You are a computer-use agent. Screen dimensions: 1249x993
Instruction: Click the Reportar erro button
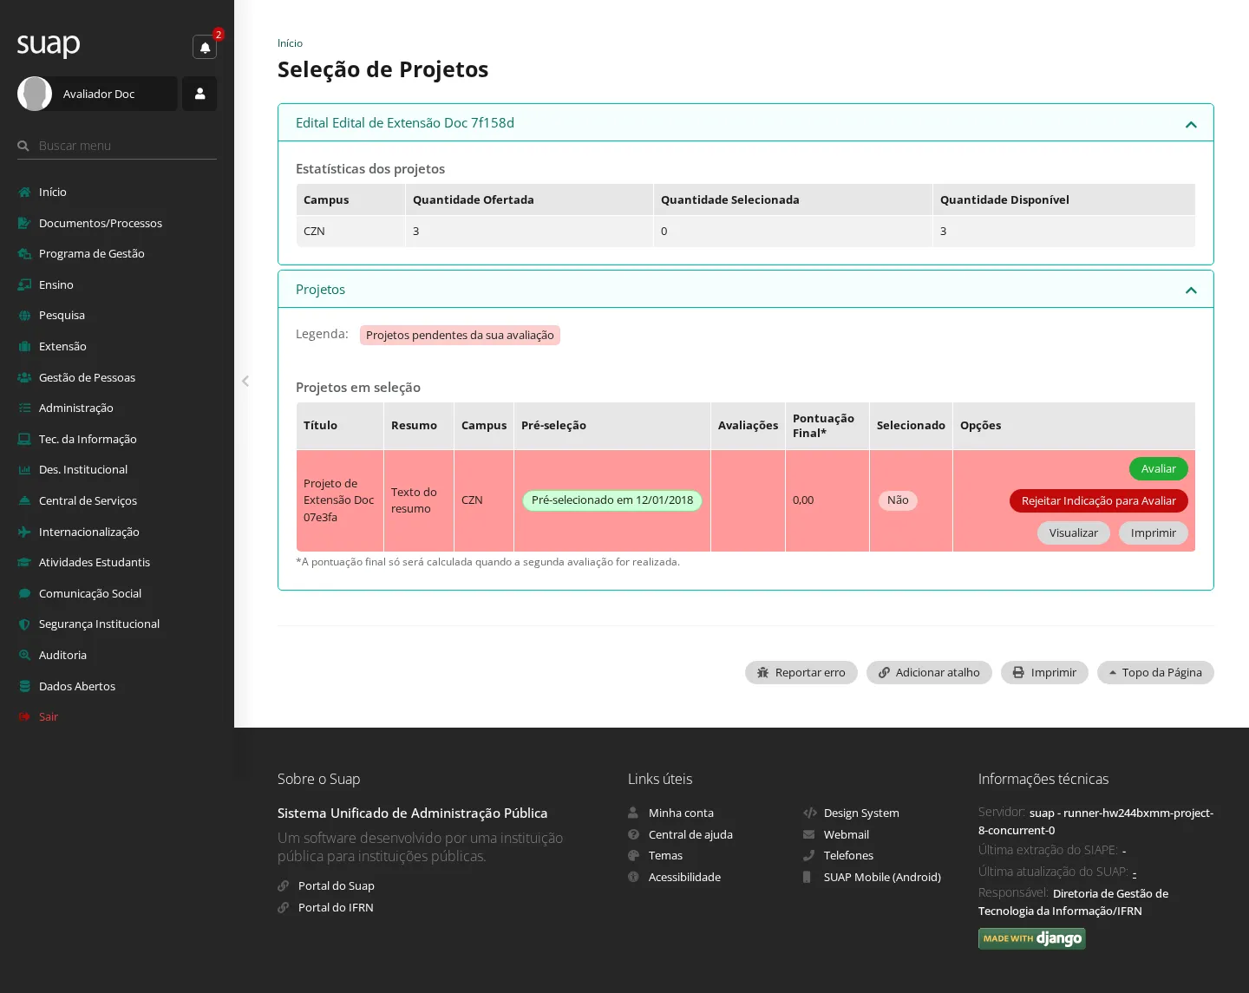[x=801, y=672]
